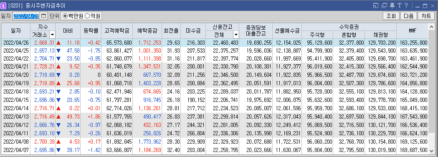Select the 2022/04/22 date cell
This screenshot has height=157, width=438.
tap(16, 58)
